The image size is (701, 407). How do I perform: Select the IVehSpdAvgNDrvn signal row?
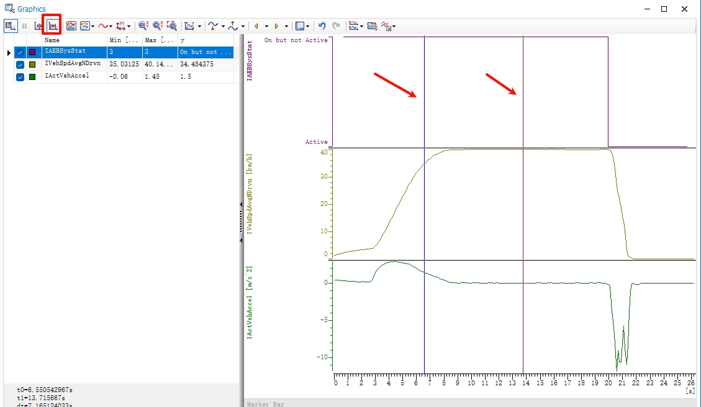(73, 65)
